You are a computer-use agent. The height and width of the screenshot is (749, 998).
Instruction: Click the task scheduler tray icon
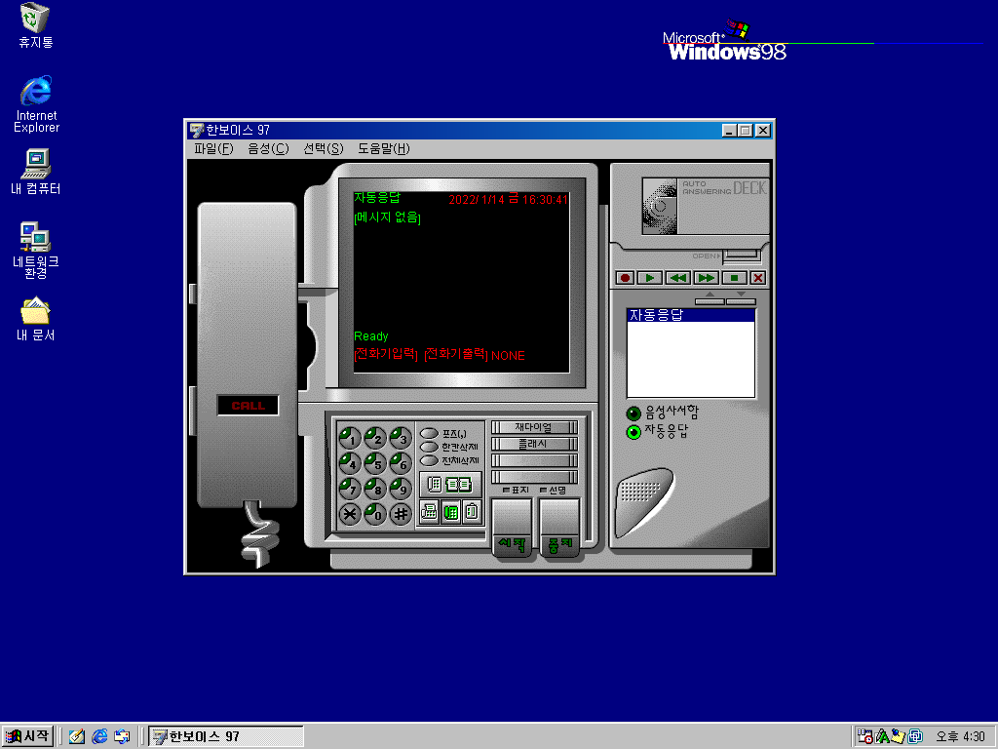(865, 737)
